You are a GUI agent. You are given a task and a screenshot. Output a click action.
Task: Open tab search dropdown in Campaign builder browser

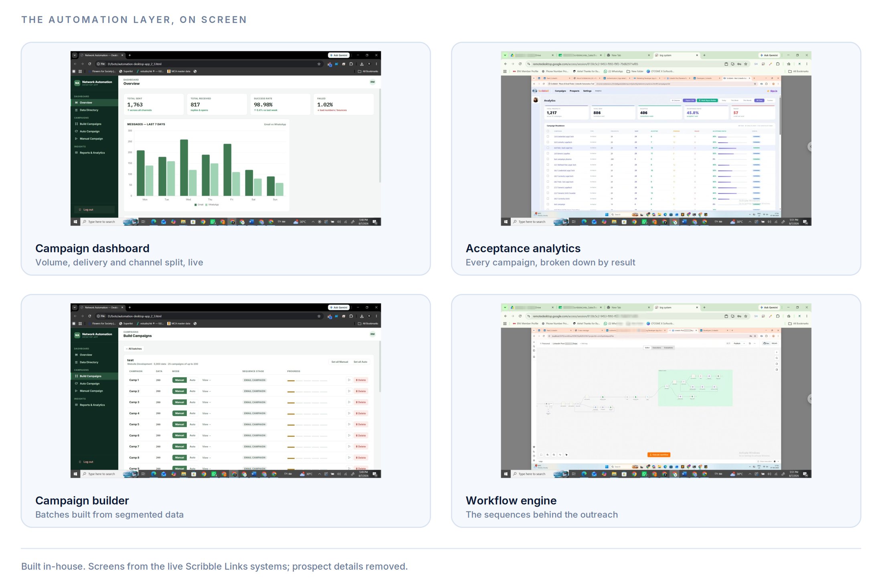(75, 307)
